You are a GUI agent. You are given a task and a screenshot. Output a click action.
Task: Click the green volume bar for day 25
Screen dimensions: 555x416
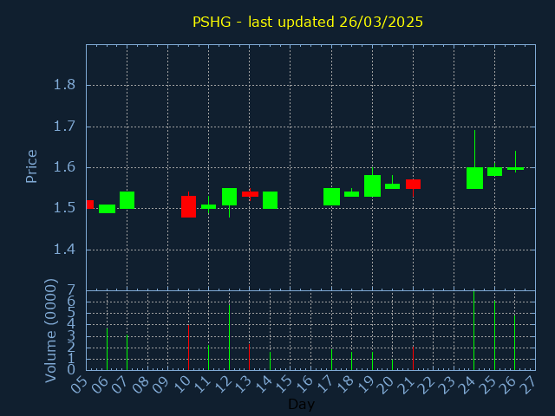pos(494,335)
